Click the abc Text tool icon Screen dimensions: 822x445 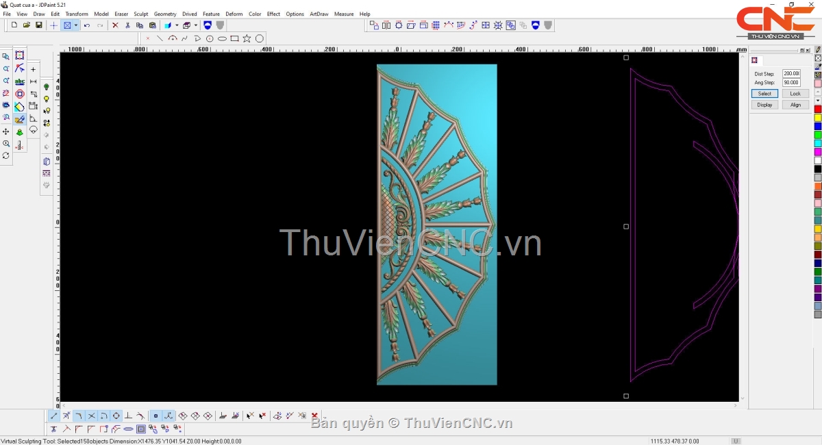19,81
